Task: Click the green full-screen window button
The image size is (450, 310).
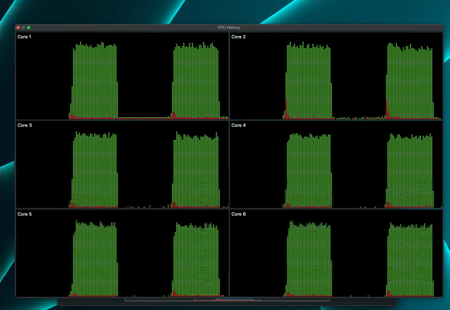Action: pos(29,27)
